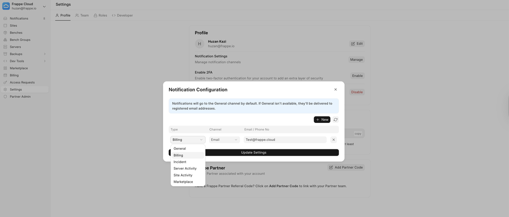The image size is (509, 217).
Task: Open Marketplace in the sidebar
Action: [19, 68]
